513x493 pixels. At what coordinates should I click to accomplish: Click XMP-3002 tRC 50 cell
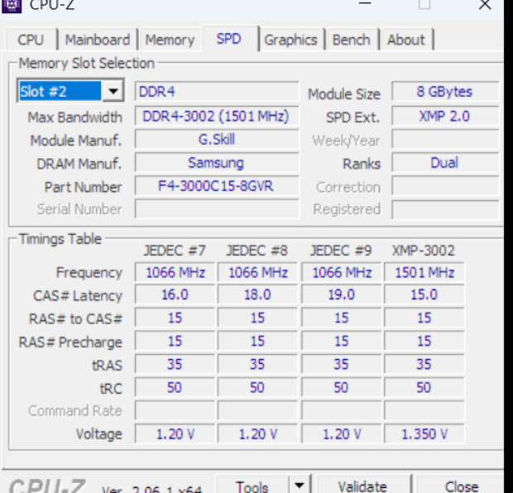[x=424, y=388]
